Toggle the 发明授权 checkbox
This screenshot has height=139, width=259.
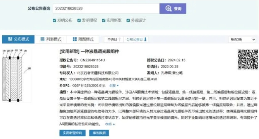tap(79, 21)
